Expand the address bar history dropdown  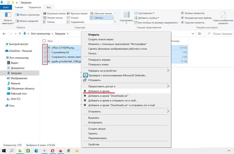click(193, 34)
